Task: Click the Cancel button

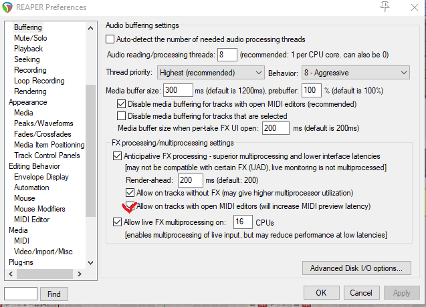Action: [361, 292]
